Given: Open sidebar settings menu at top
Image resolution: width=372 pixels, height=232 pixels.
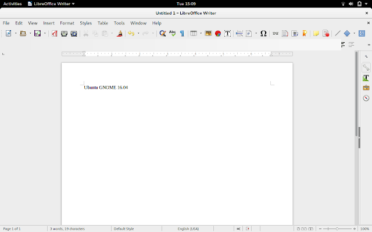Looking at the screenshot, I should [366, 56].
